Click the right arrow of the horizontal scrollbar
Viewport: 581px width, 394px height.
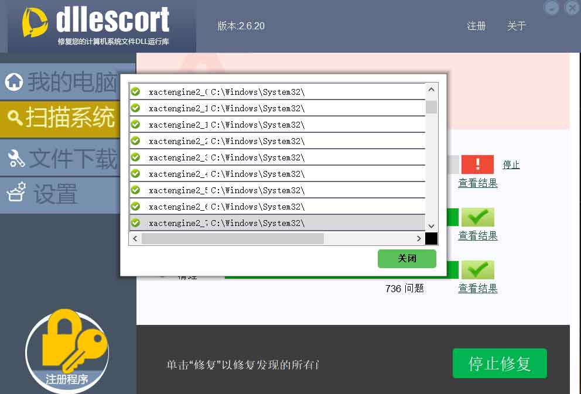(418, 238)
